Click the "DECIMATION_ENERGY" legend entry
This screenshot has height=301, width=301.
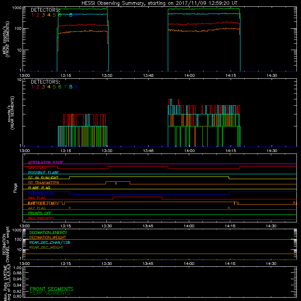pos(48,233)
